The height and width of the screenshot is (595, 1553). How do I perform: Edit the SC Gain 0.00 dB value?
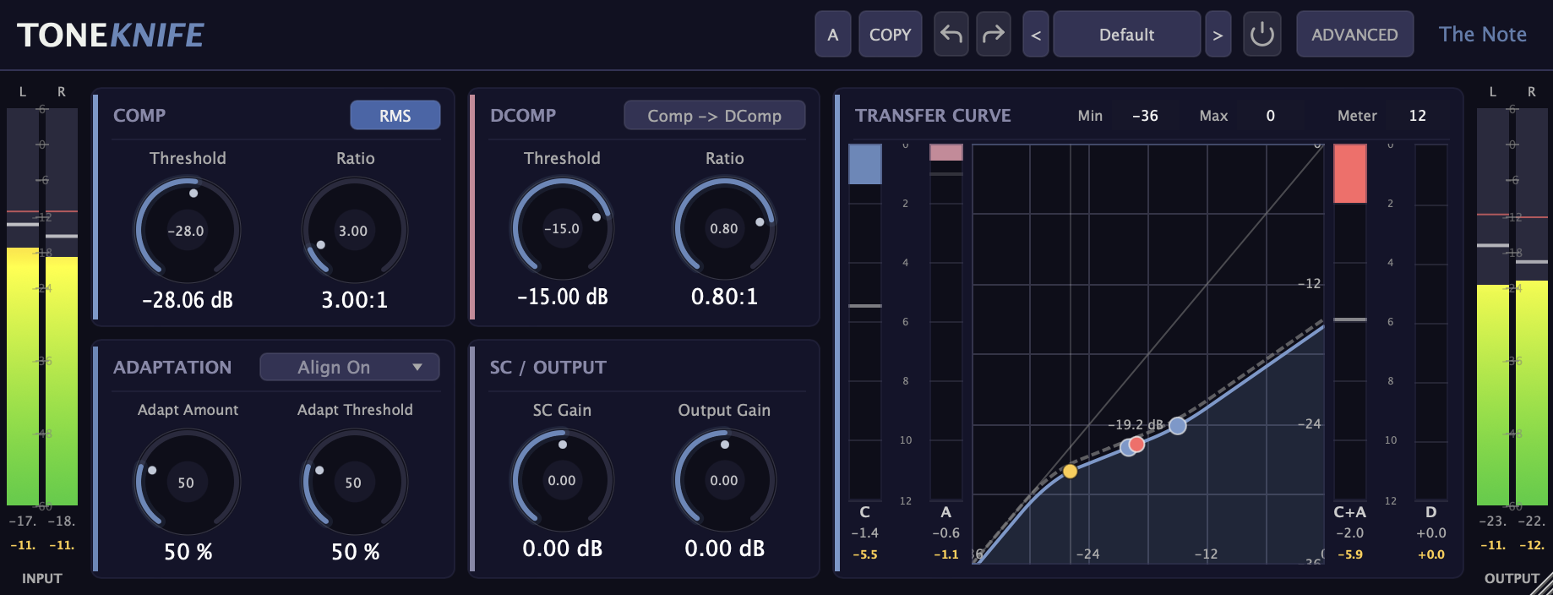[x=563, y=549]
